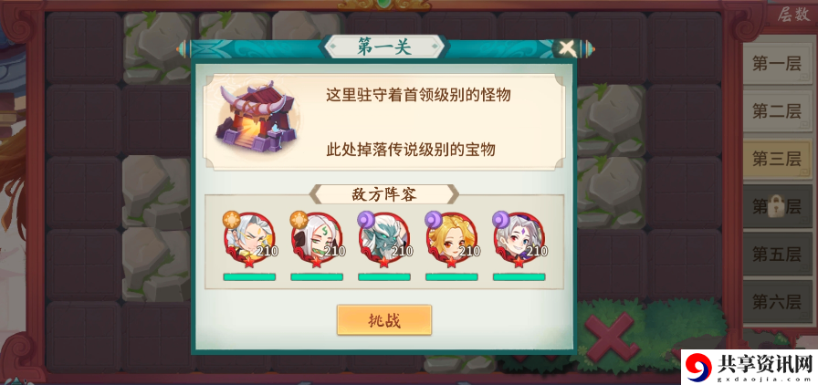Tap the silver-haired enemy with purple forehead gem
This screenshot has width=818, height=385.
pyautogui.click(x=519, y=239)
